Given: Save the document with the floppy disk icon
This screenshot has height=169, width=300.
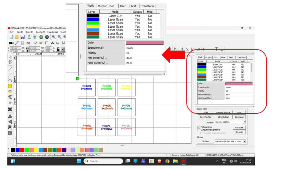Looking at the screenshot, I should point(22,37).
